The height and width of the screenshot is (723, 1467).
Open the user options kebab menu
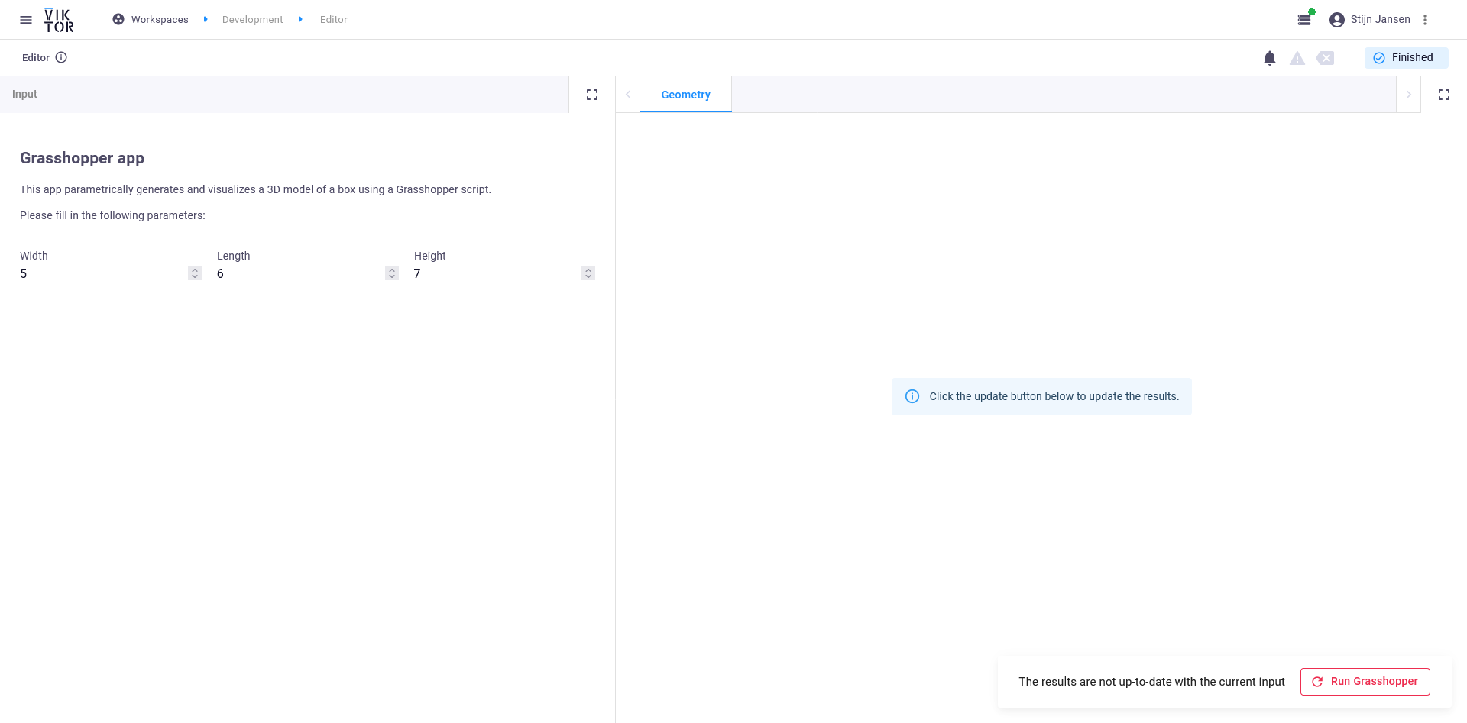coord(1425,20)
